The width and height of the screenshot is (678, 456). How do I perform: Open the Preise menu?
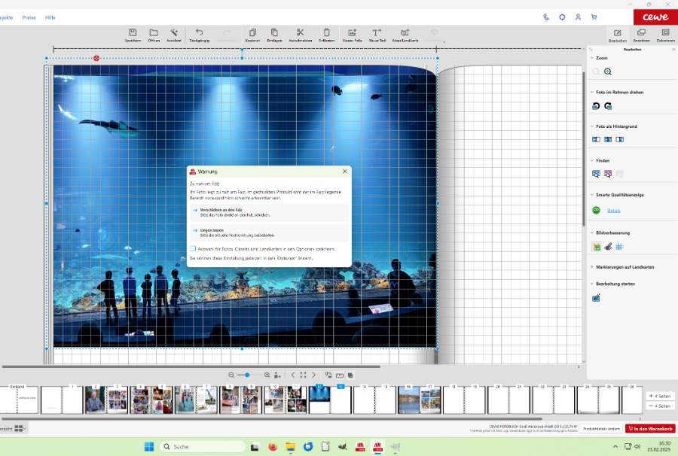[x=29, y=17]
